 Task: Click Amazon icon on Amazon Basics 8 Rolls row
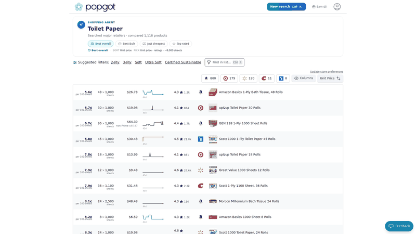tap(201, 217)
